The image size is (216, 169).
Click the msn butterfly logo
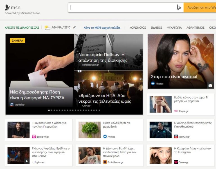[7, 7]
